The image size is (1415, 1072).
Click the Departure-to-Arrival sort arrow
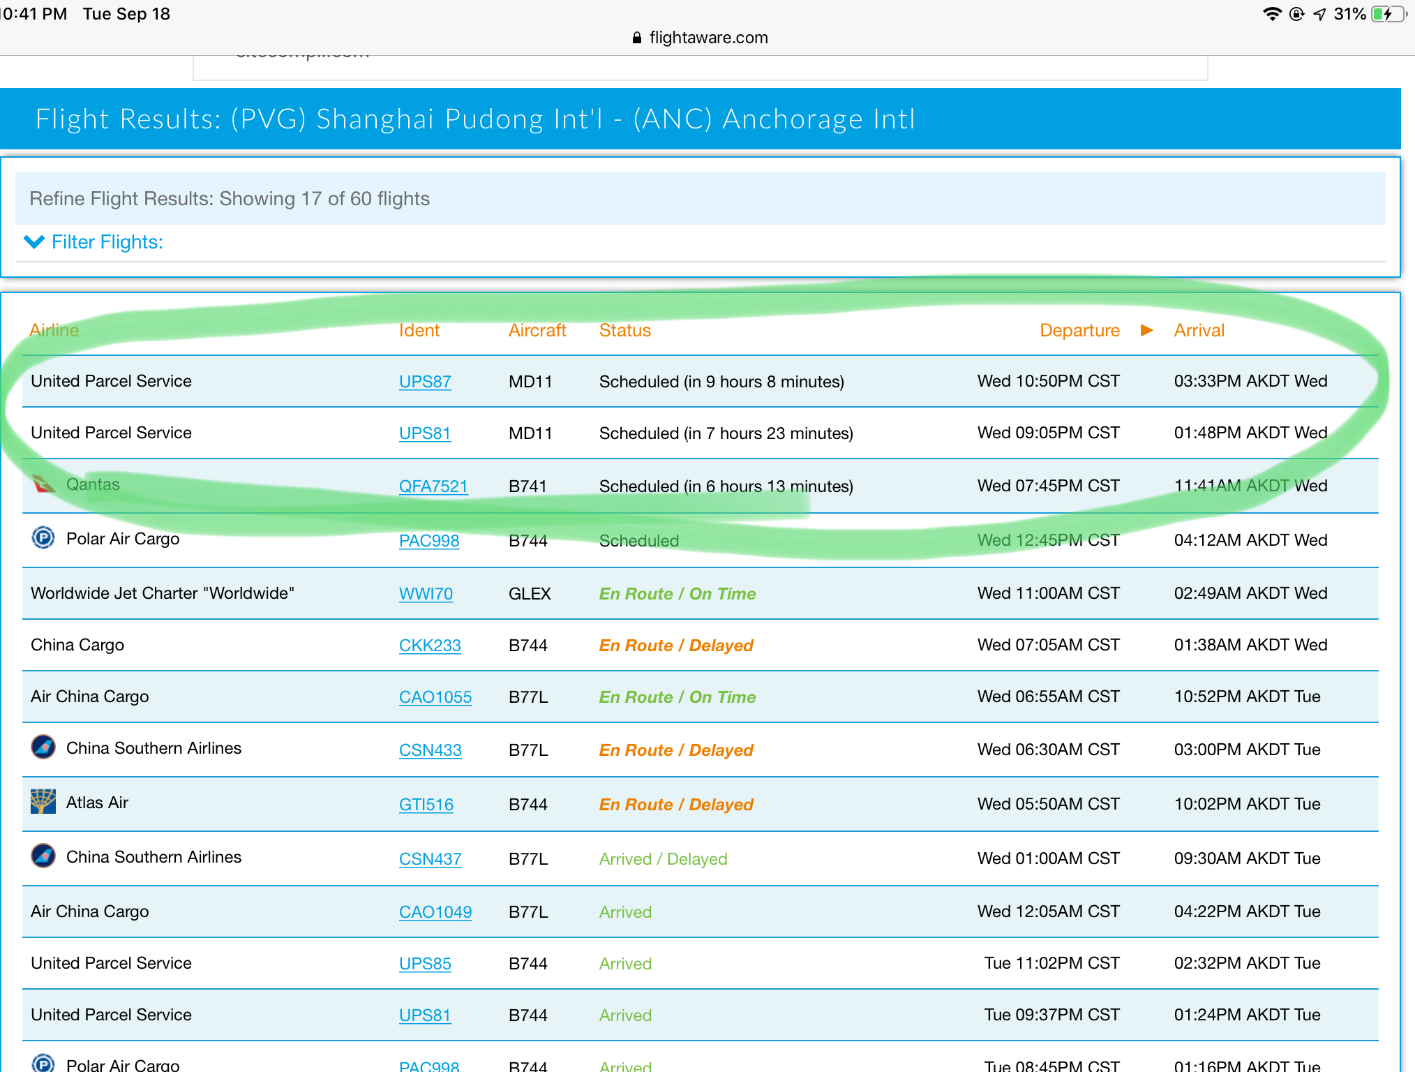tap(1146, 330)
